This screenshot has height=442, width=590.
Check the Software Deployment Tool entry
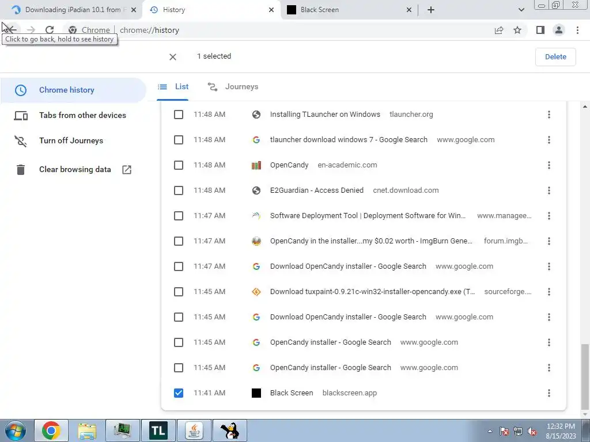(179, 216)
